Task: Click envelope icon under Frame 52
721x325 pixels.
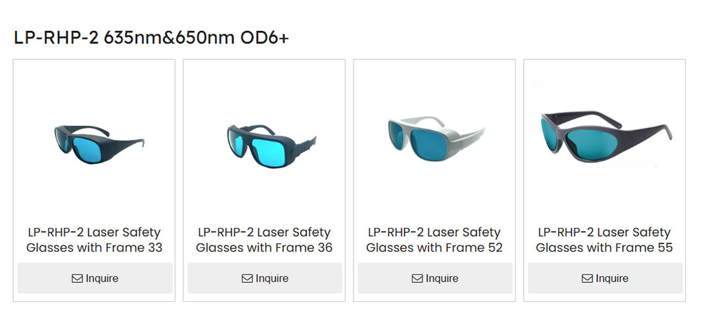Action: [418, 279]
